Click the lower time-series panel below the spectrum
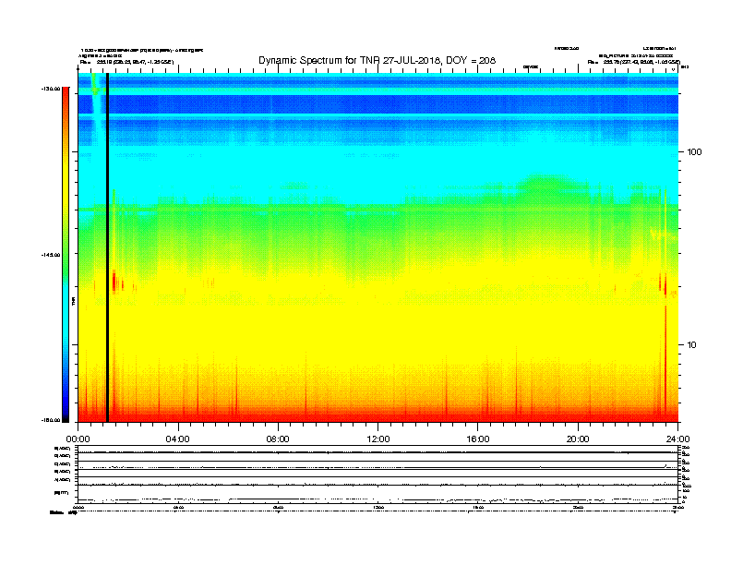 [x=378, y=475]
